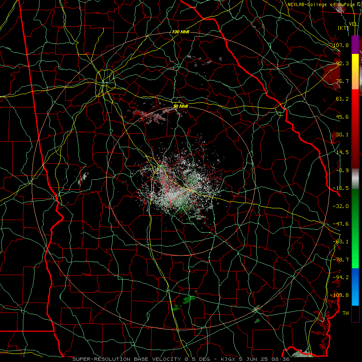Click the TH label below the scale
Screen dimensions: 362x362
tap(346, 313)
